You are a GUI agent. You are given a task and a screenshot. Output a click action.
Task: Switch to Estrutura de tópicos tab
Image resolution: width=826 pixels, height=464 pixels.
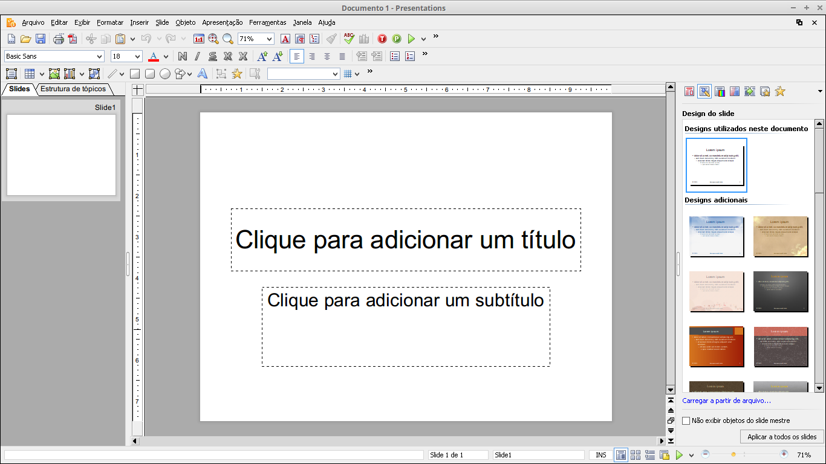[x=73, y=89]
